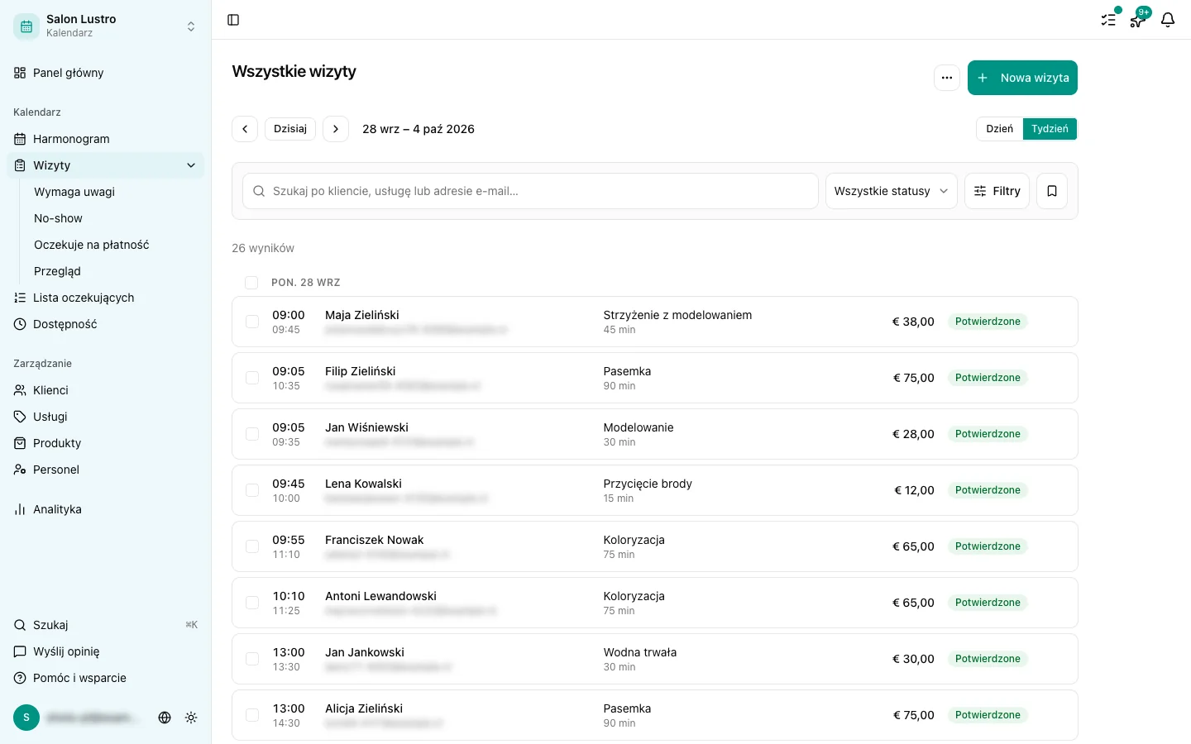Open Przegląd submenu item
This screenshot has width=1191, height=744.
pos(57,271)
